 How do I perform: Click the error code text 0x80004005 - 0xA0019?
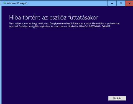(99, 26)
